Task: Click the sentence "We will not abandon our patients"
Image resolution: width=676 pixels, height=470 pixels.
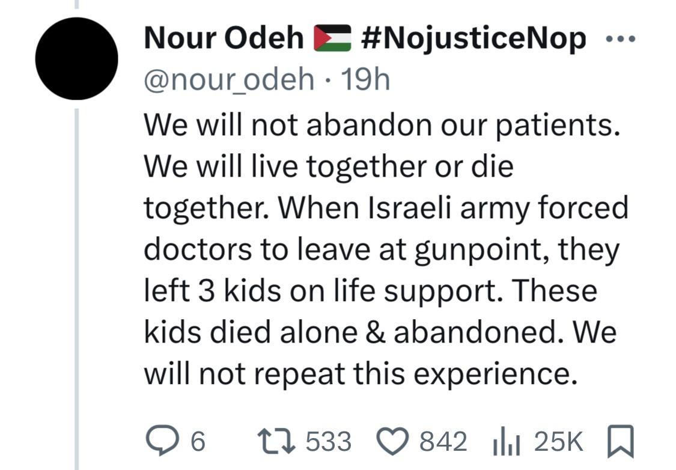Action: coord(381,126)
